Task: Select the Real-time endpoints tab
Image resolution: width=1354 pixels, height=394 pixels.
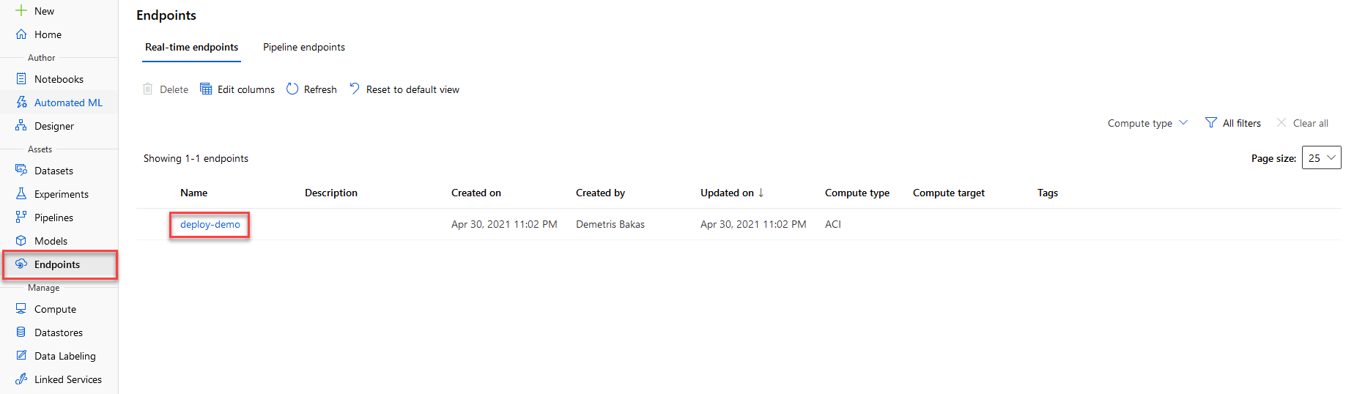Action: pyautogui.click(x=191, y=47)
